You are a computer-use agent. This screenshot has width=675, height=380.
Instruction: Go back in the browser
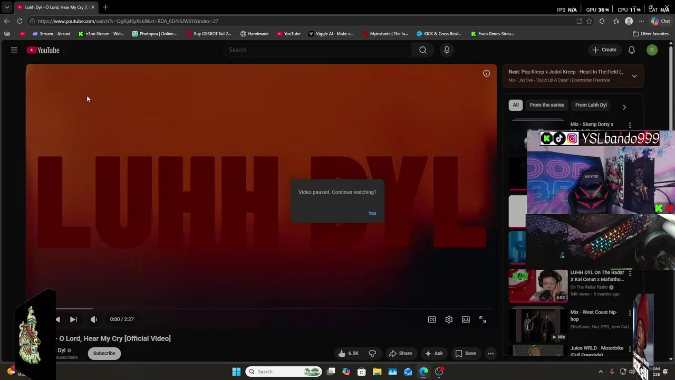click(7, 21)
